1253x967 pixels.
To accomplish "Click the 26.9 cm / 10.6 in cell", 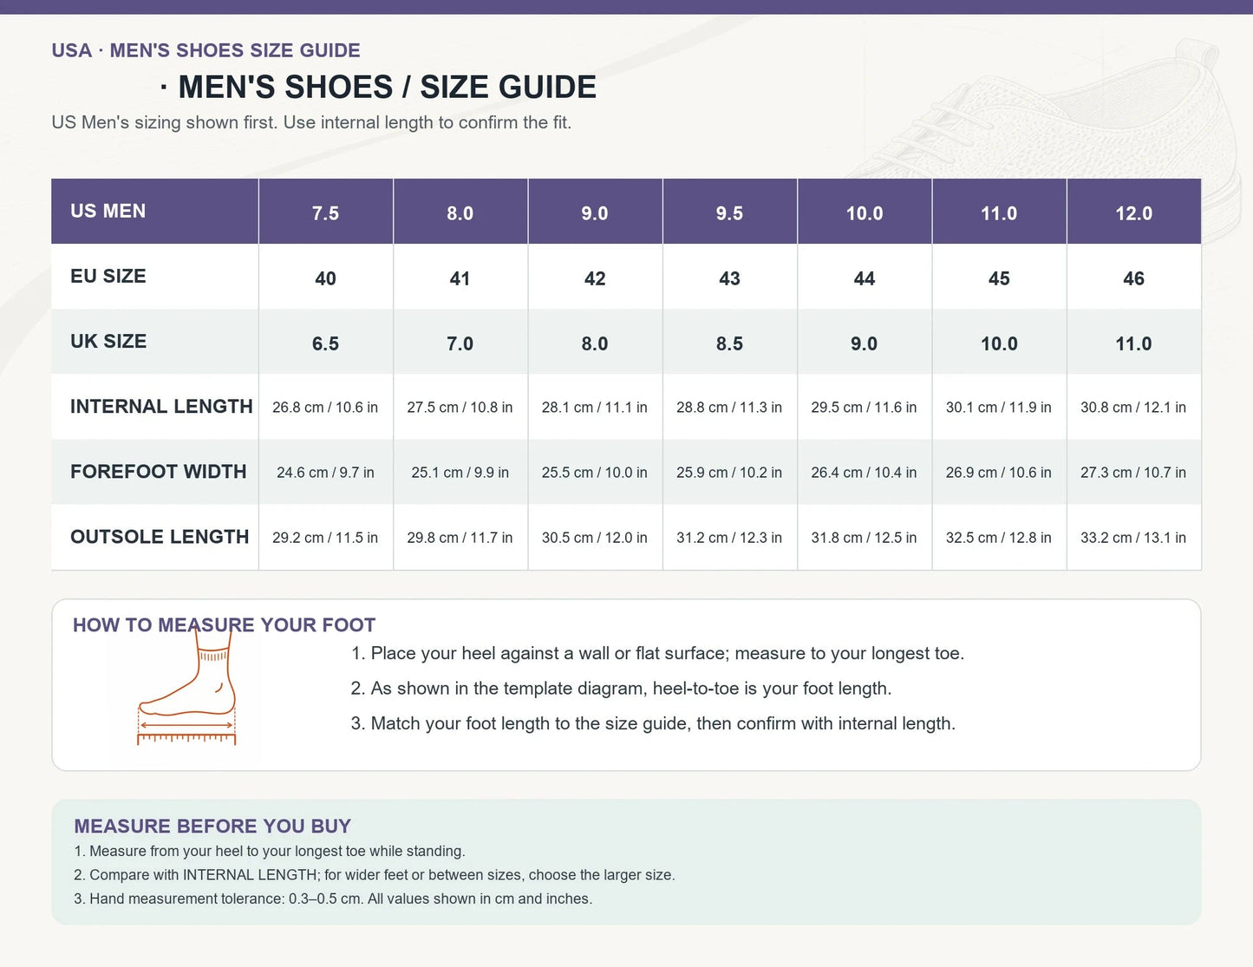I will point(999,473).
